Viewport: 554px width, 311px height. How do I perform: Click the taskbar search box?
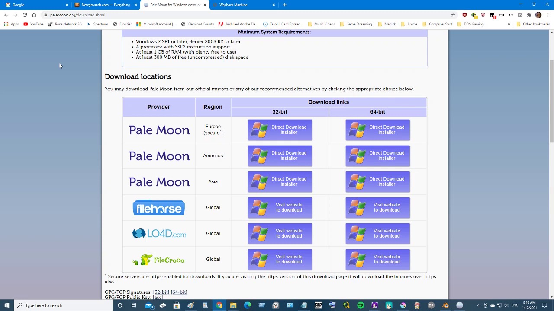pos(63,305)
